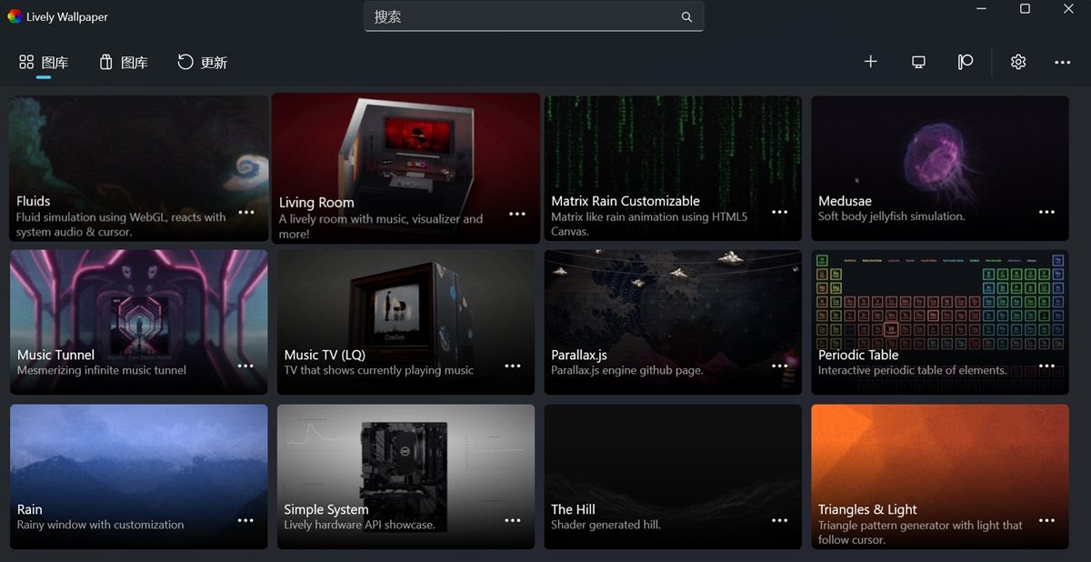Switch to the second 图库 gallery tab

[x=123, y=63]
